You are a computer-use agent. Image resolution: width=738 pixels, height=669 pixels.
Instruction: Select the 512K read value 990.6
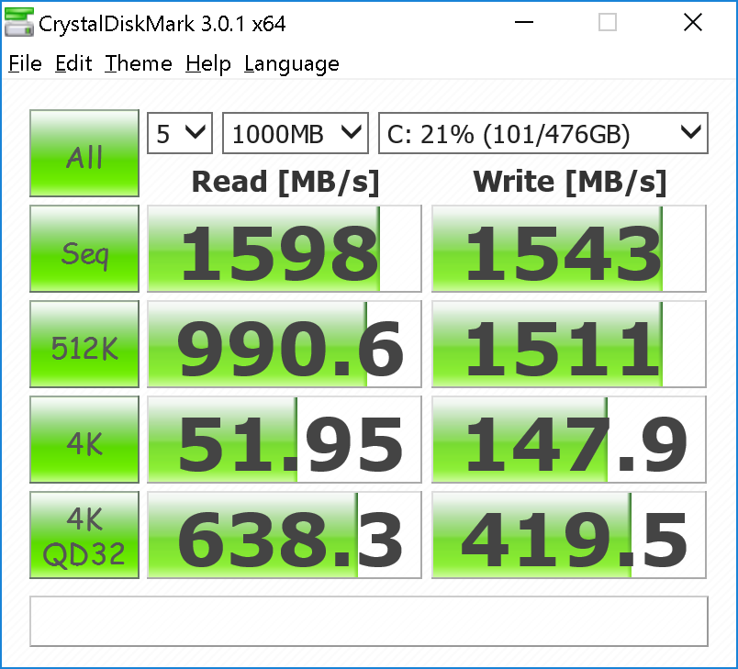(285, 344)
